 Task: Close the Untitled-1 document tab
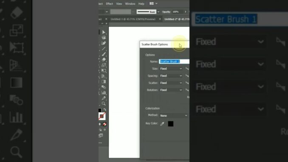(160, 19)
